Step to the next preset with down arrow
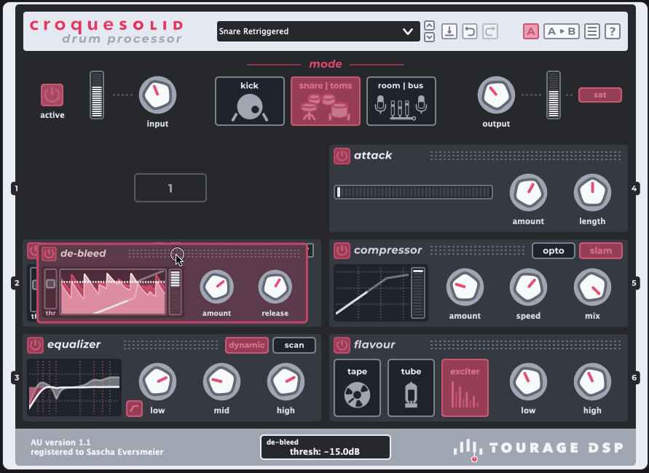This screenshot has width=649, height=473. point(429,37)
